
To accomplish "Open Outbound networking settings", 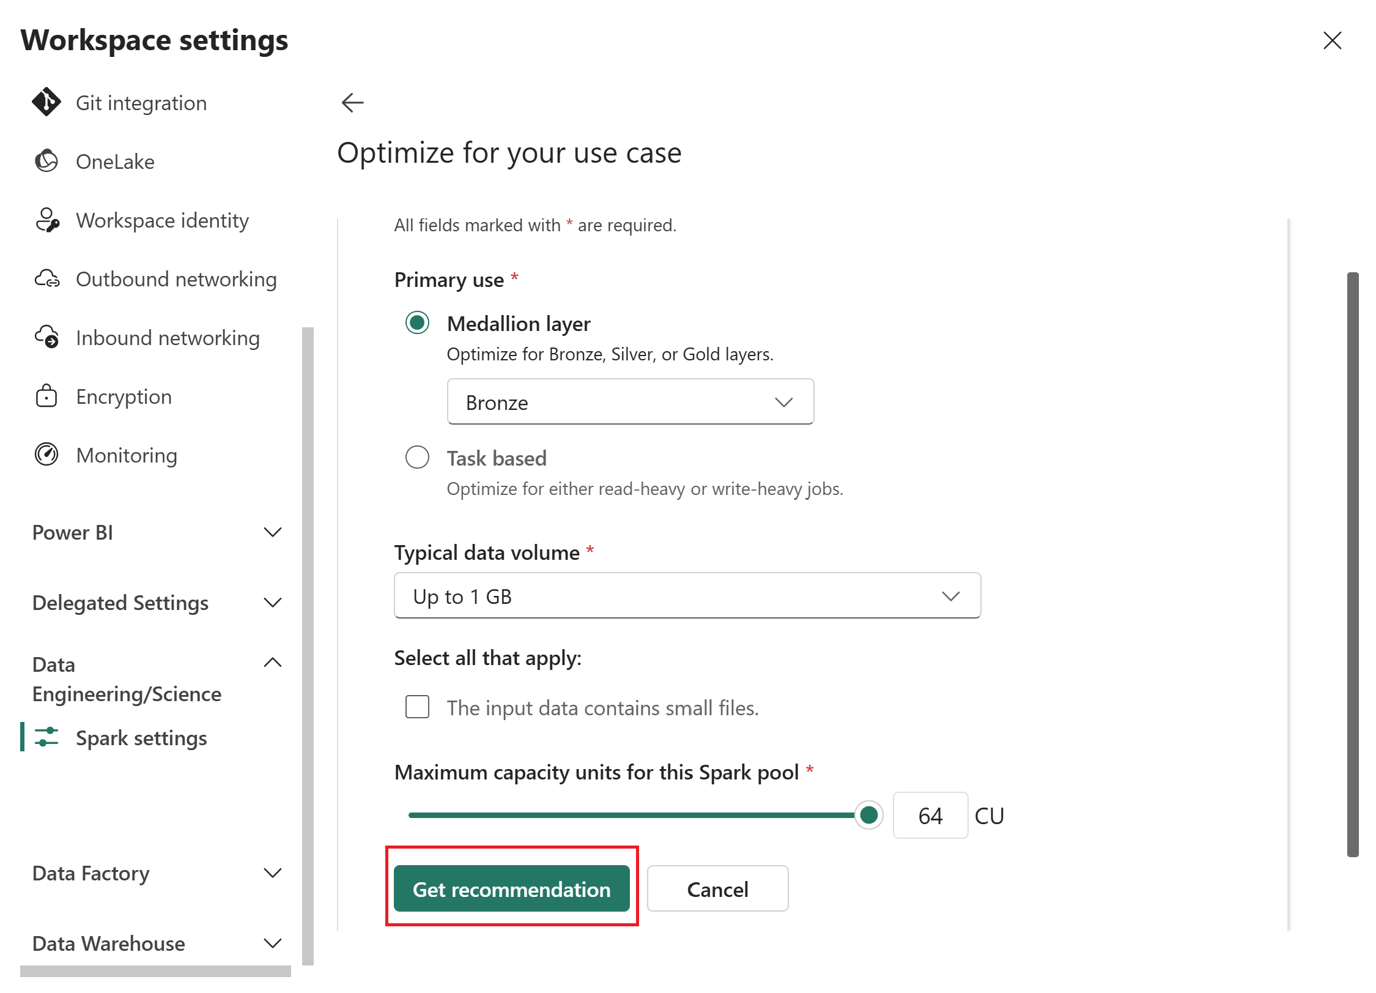I will [176, 279].
